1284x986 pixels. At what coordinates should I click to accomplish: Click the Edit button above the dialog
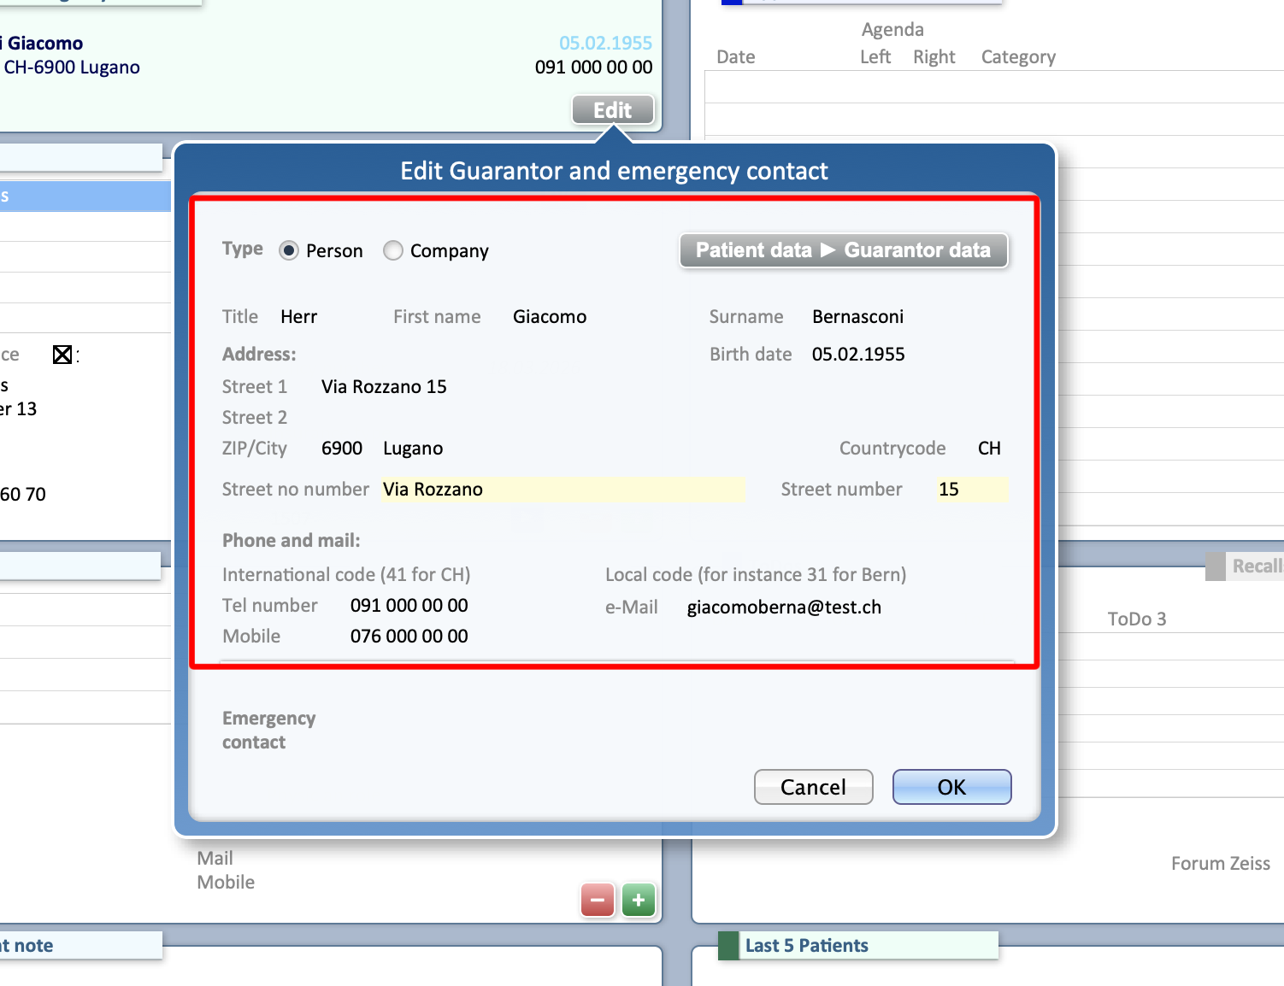(613, 110)
